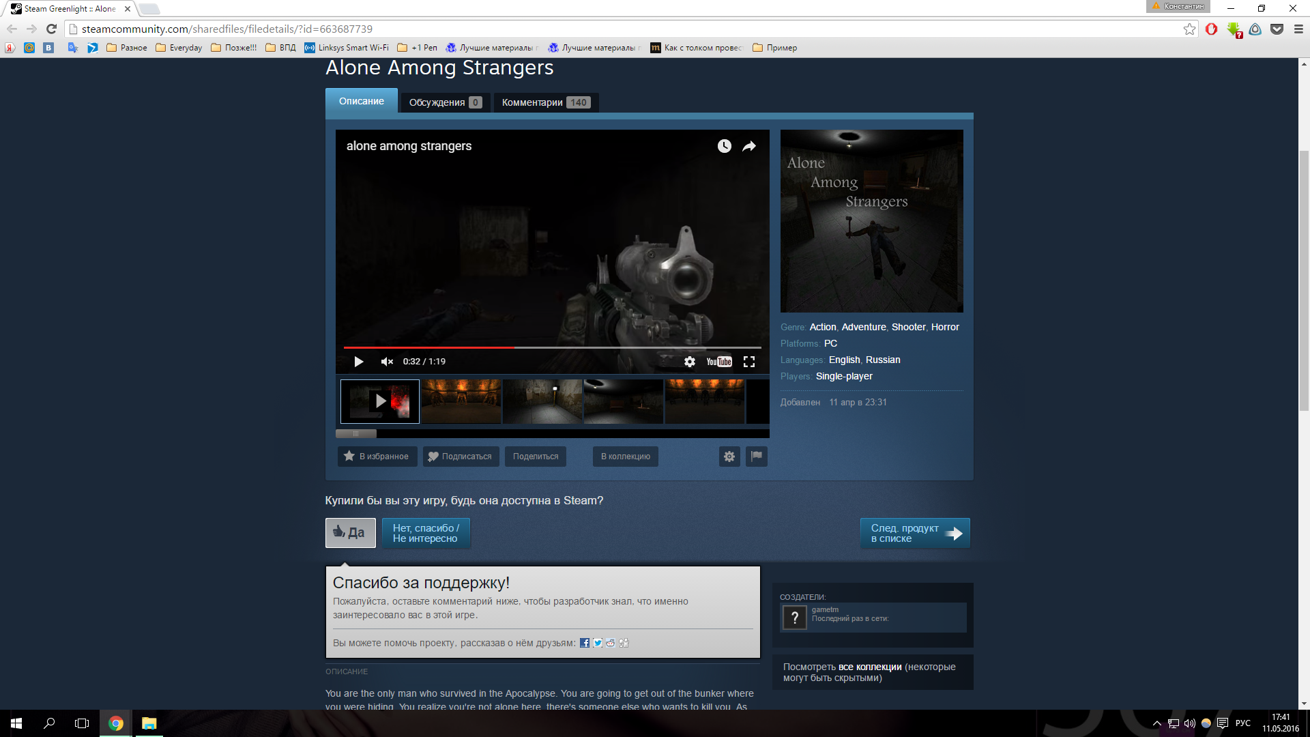Vote Нет, спасибо / Не интересно

click(426, 533)
